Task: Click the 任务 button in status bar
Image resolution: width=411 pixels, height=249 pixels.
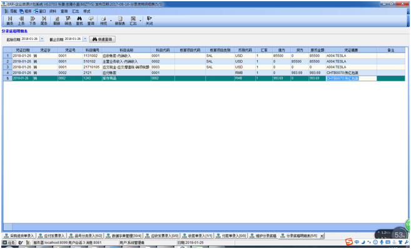Action: (x=9, y=243)
